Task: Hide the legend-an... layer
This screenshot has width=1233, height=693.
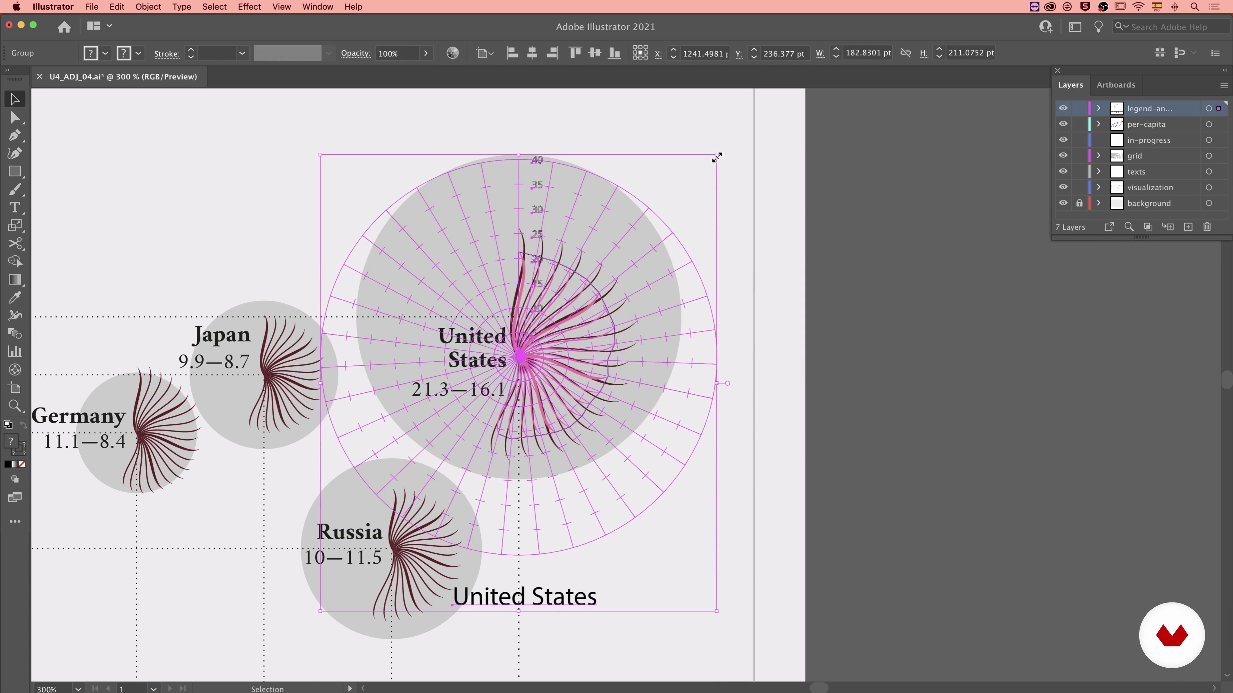Action: coord(1063,108)
